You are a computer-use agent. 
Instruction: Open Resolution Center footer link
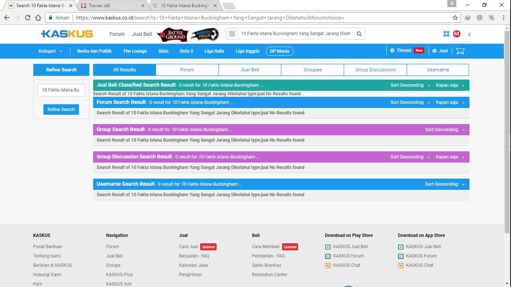[x=269, y=275]
